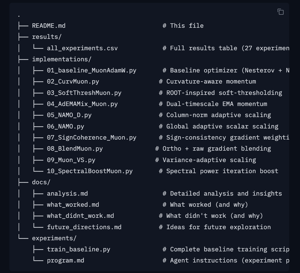Click all_experiments.csv file name

click(82, 48)
